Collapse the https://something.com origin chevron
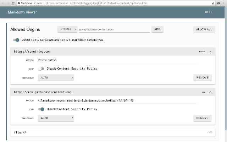Image resolution: width=227 pixels, height=142 pixels. (210, 51)
